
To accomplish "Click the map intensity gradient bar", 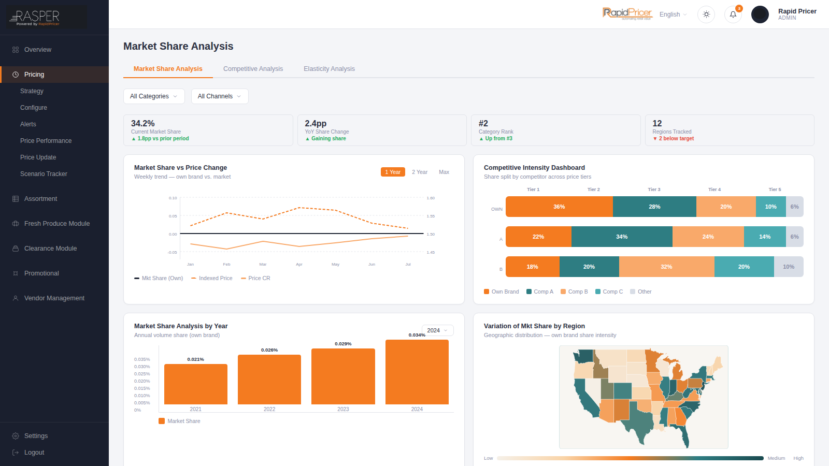I will (631, 458).
